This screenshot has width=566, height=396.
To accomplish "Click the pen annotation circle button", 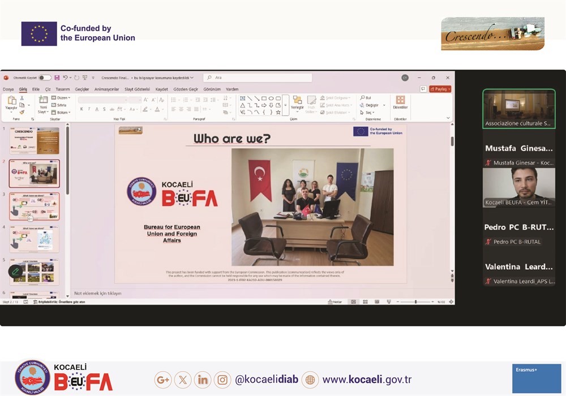I will click(x=15, y=272).
